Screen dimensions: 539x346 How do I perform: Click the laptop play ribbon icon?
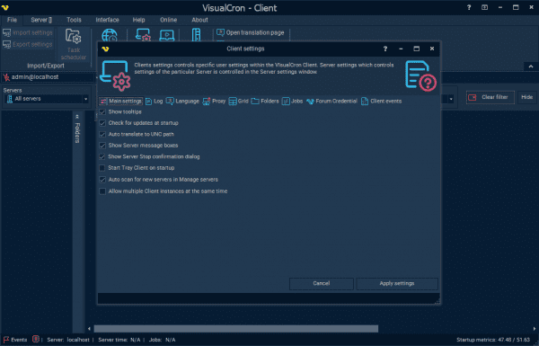point(167,35)
